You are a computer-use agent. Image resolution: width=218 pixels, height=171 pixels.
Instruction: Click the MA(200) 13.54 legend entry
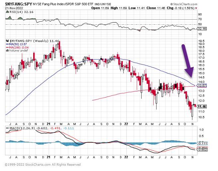point(19,47)
